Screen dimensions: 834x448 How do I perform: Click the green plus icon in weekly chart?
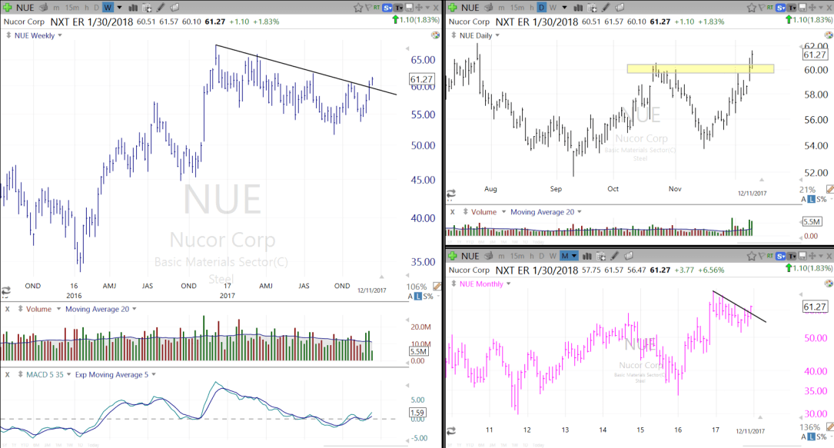coord(7,7)
